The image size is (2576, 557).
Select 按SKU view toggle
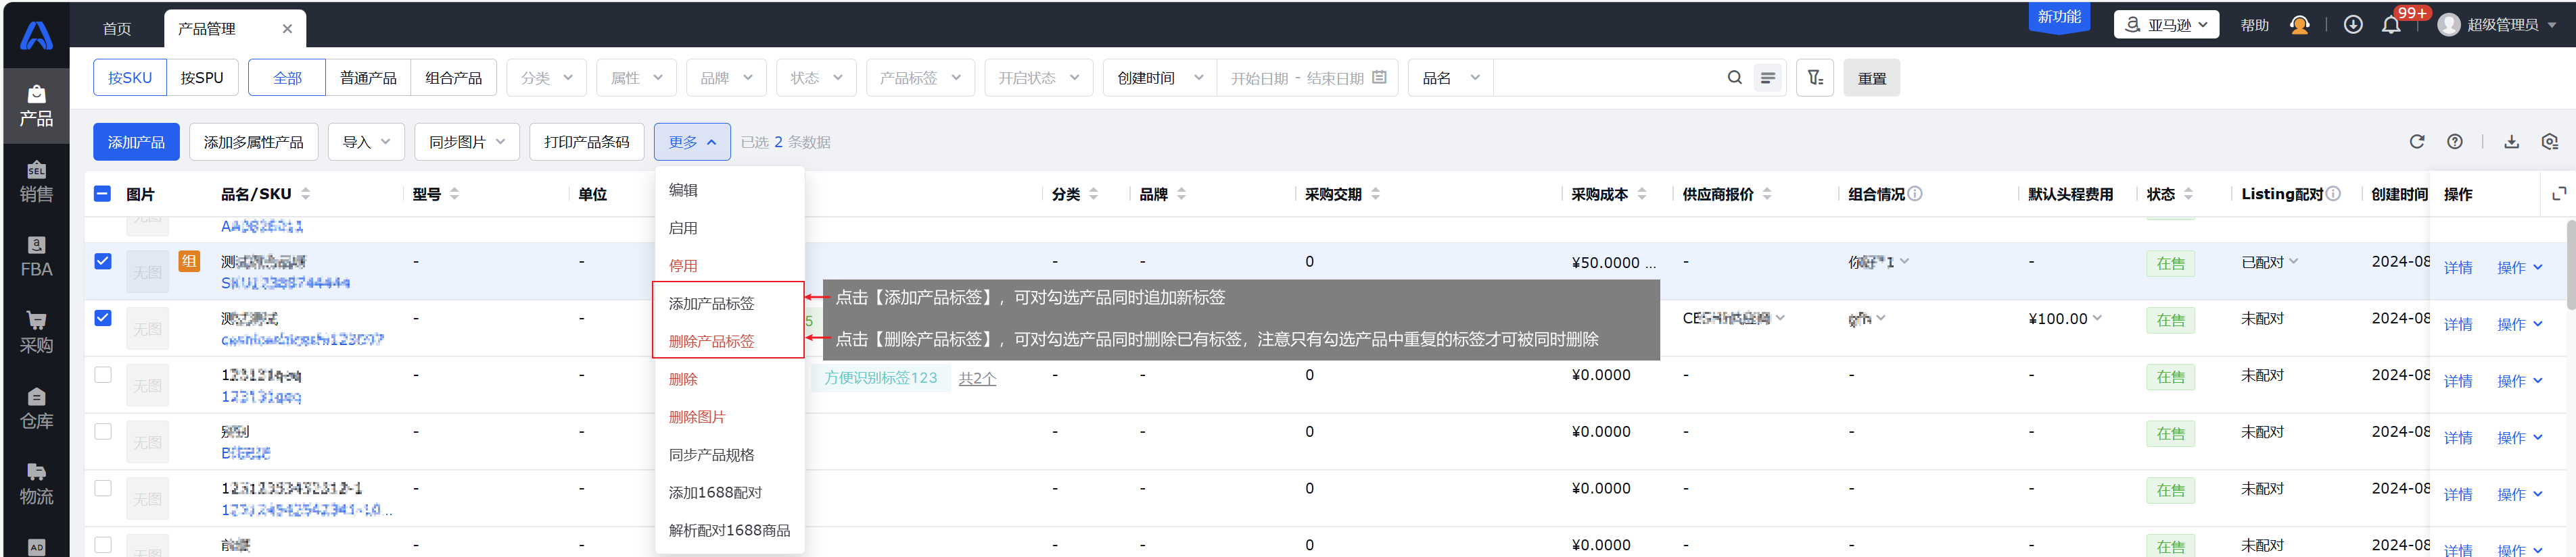click(x=130, y=78)
